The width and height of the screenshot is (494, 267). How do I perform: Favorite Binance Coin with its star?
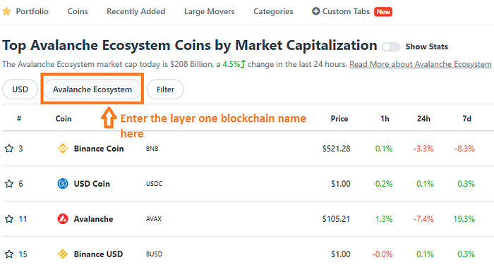pos(9,149)
